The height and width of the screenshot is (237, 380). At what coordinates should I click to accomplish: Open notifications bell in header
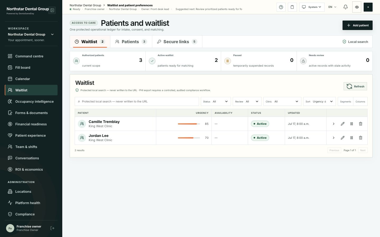(345, 7)
